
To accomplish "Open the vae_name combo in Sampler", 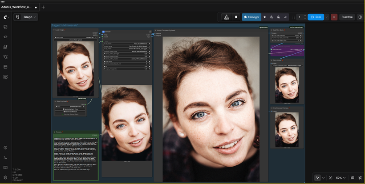I will coord(127,44).
